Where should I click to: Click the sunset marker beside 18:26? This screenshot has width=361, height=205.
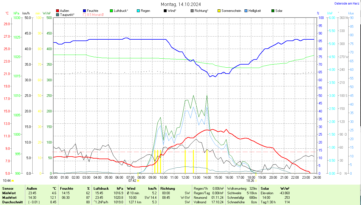[256, 181]
